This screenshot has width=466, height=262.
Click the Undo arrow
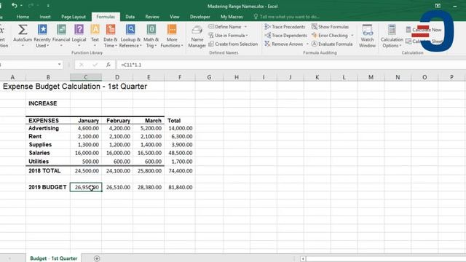14,5
